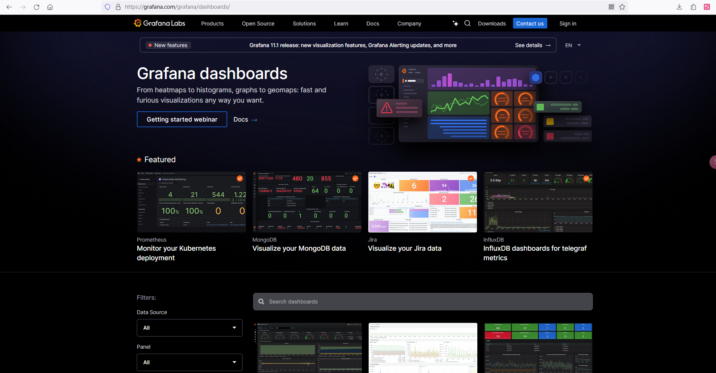Follow the See details link
The height and width of the screenshot is (373, 716).
click(532, 45)
